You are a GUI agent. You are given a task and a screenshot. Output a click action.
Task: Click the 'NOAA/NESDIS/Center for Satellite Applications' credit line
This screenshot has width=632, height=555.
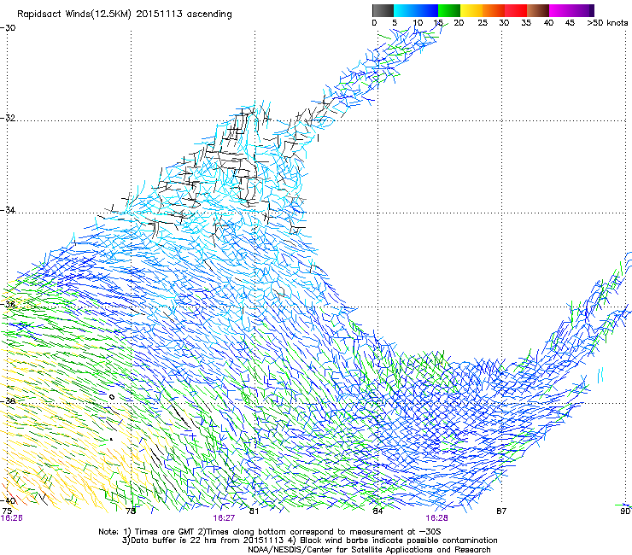click(x=369, y=550)
